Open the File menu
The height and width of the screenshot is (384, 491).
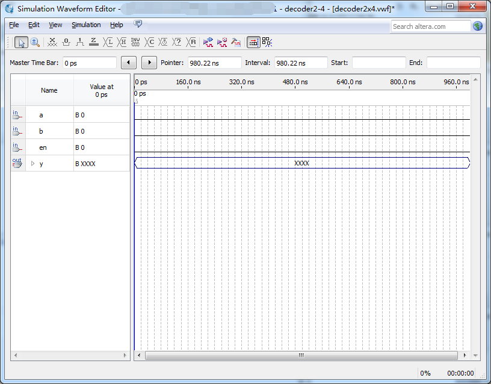(14, 25)
